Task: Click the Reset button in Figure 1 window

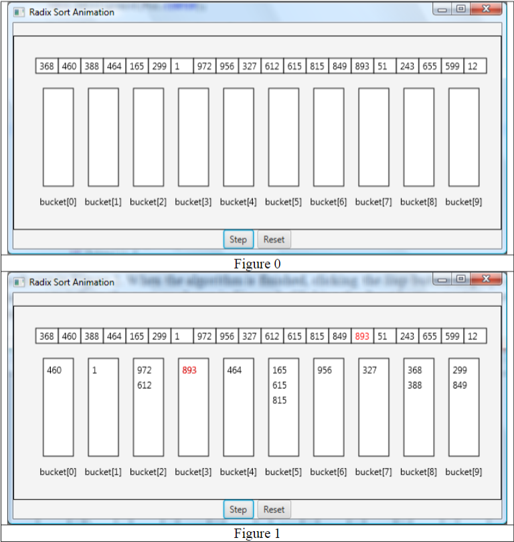Action: [274, 509]
